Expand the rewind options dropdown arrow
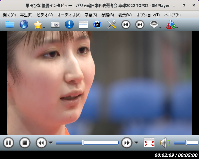This screenshot has width=199, height=159. pyautogui.click(x=51, y=143)
